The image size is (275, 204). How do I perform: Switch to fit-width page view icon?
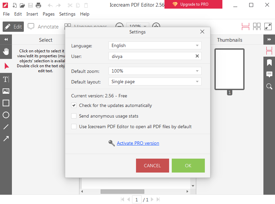[245, 27]
